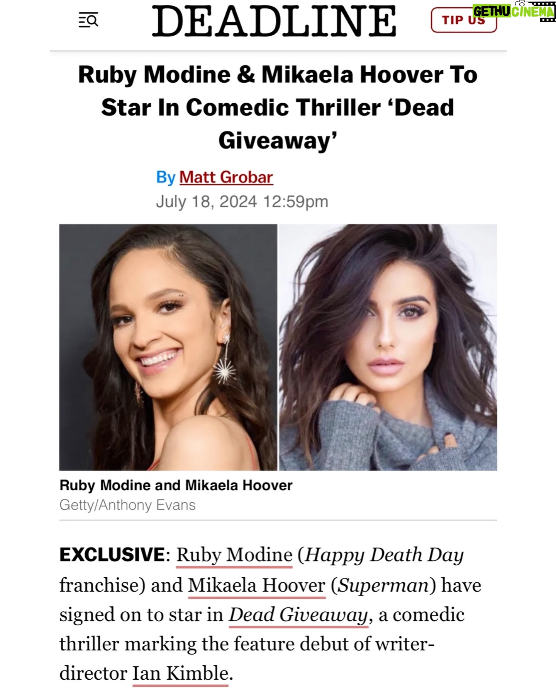The width and height of the screenshot is (556, 696).
Task: Click the Mikaela Hoover link in the article
Action: click(x=257, y=585)
